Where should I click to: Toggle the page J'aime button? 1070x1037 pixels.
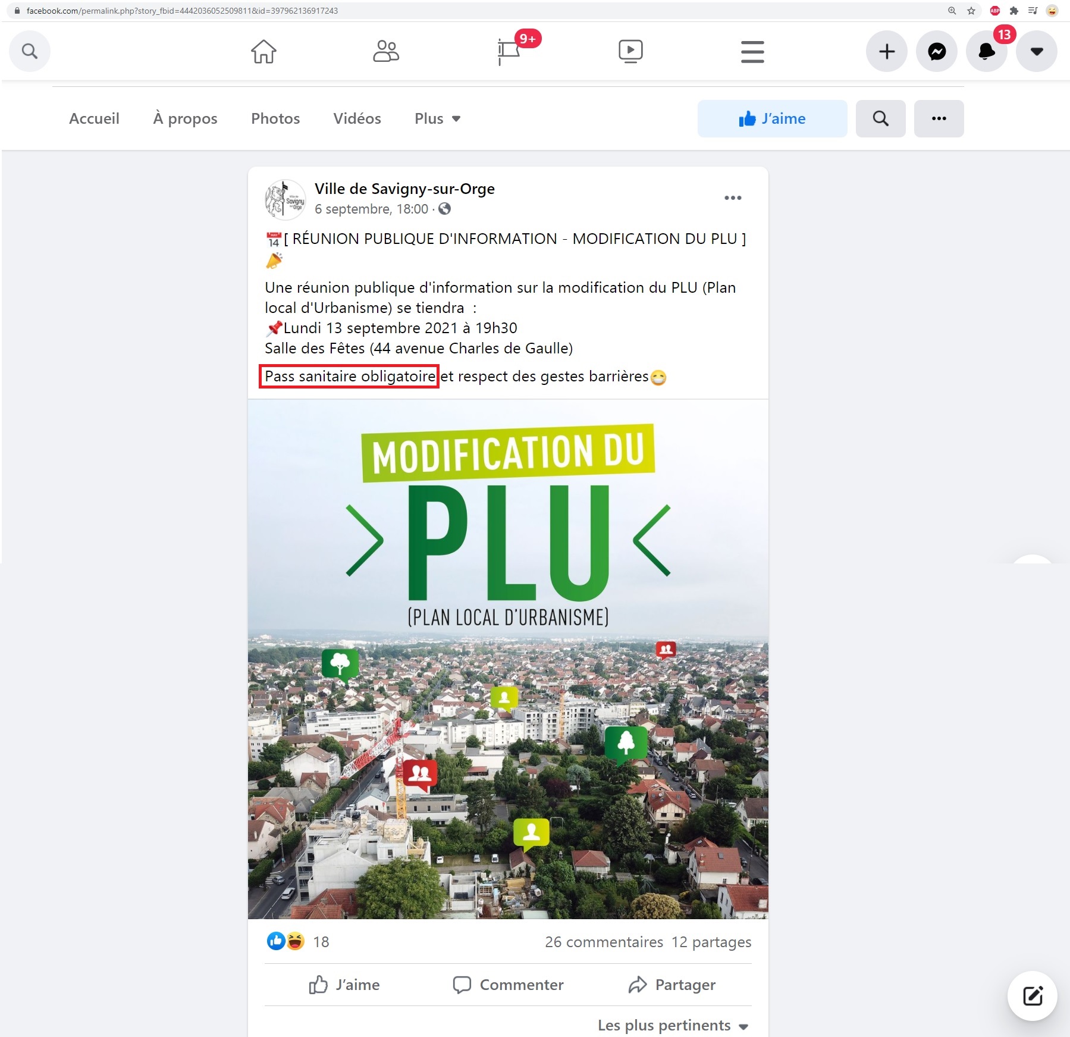pyautogui.click(x=771, y=119)
